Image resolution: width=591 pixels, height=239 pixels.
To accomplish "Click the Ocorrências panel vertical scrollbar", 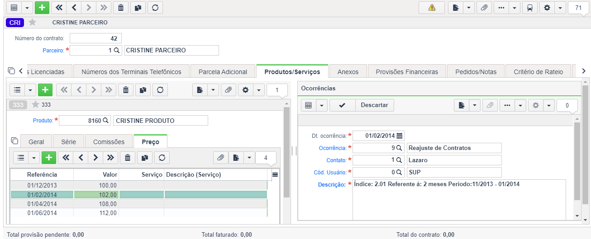I will coord(577,161).
